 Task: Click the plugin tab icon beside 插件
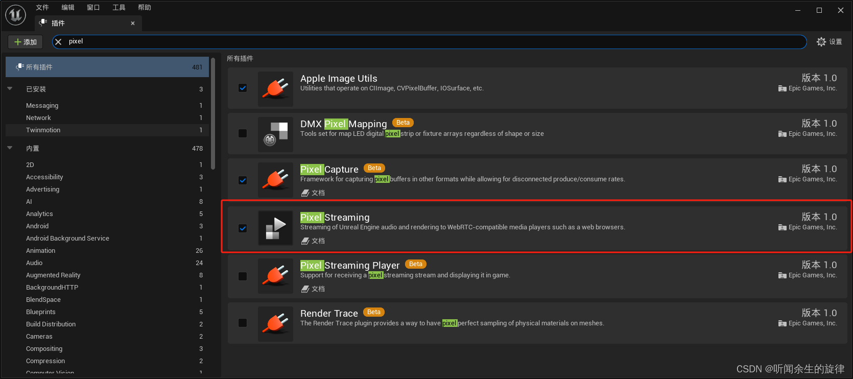click(x=43, y=23)
